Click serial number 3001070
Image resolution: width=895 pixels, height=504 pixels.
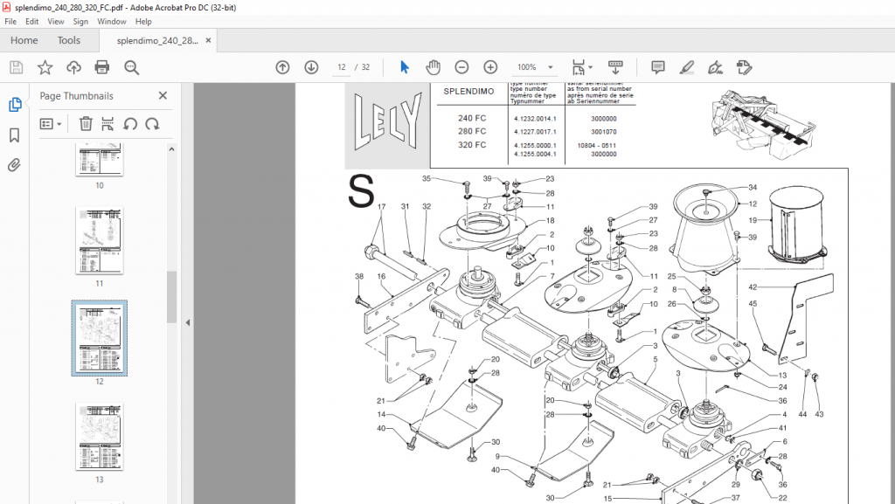pos(603,132)
